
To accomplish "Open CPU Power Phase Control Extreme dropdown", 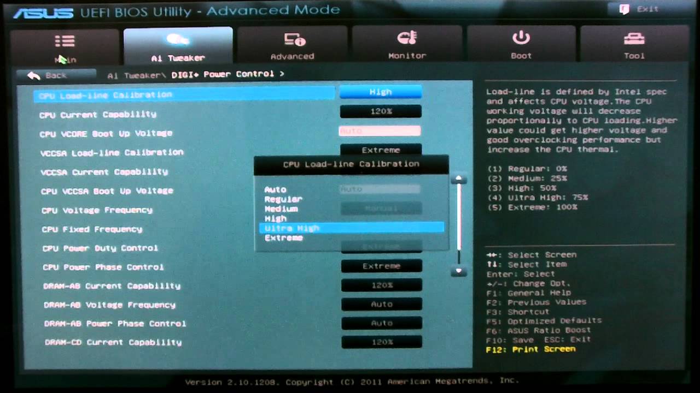I will (382, 266).
